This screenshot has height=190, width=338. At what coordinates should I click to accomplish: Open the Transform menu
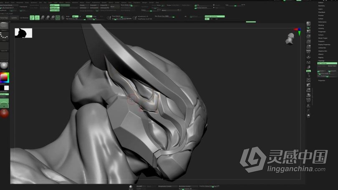tap(137, 3)
